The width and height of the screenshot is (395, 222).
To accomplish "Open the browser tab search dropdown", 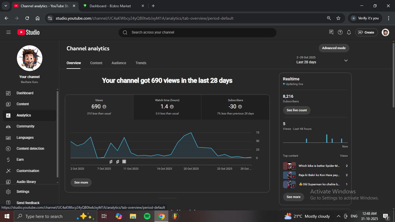I will click(x=5, y=6).
